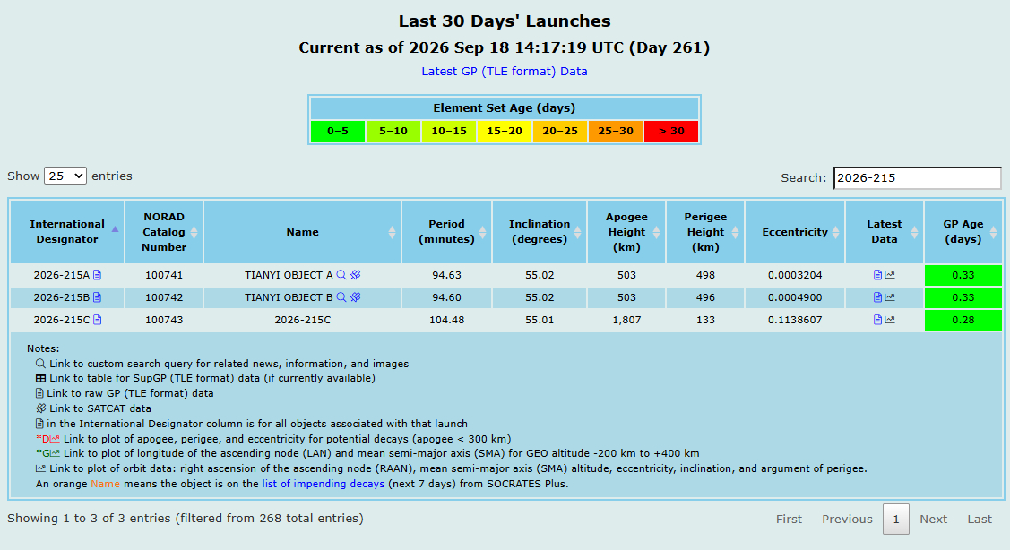The width and height of the screenshot is (1010, 550).
Task: Open the Show entries count dropdown
Action: pyautogui.click(x=65, y=176)
